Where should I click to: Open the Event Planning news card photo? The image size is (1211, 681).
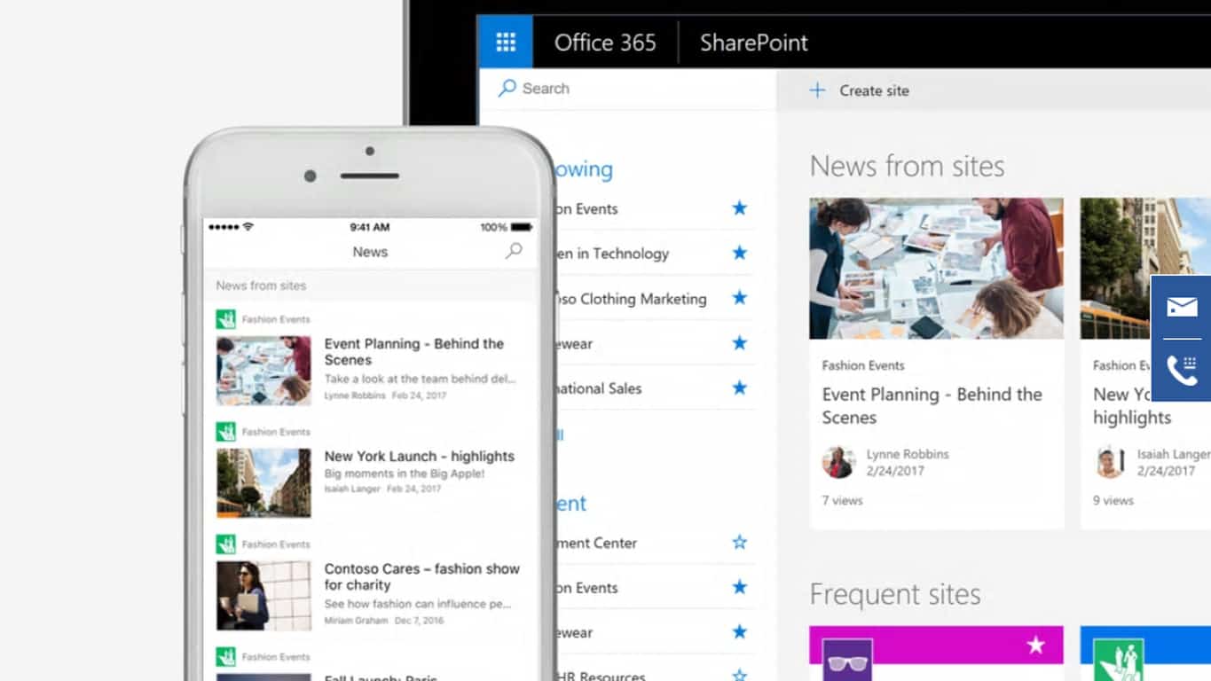(x=936, y=268)
